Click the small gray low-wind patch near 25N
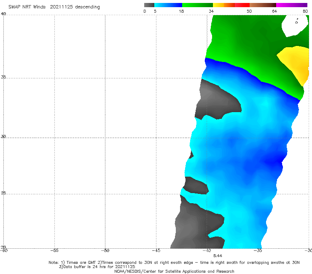312x274 pixels. (196, 185)
